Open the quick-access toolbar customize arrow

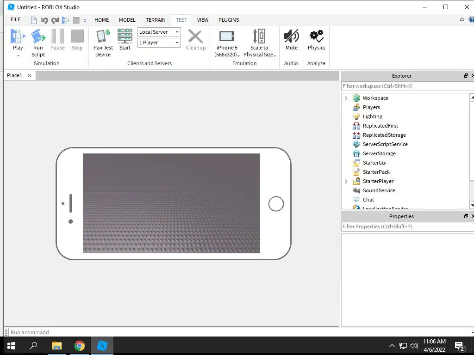(85, 21)
